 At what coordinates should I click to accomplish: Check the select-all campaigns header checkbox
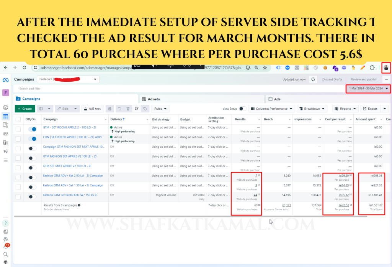coord(18,119)
